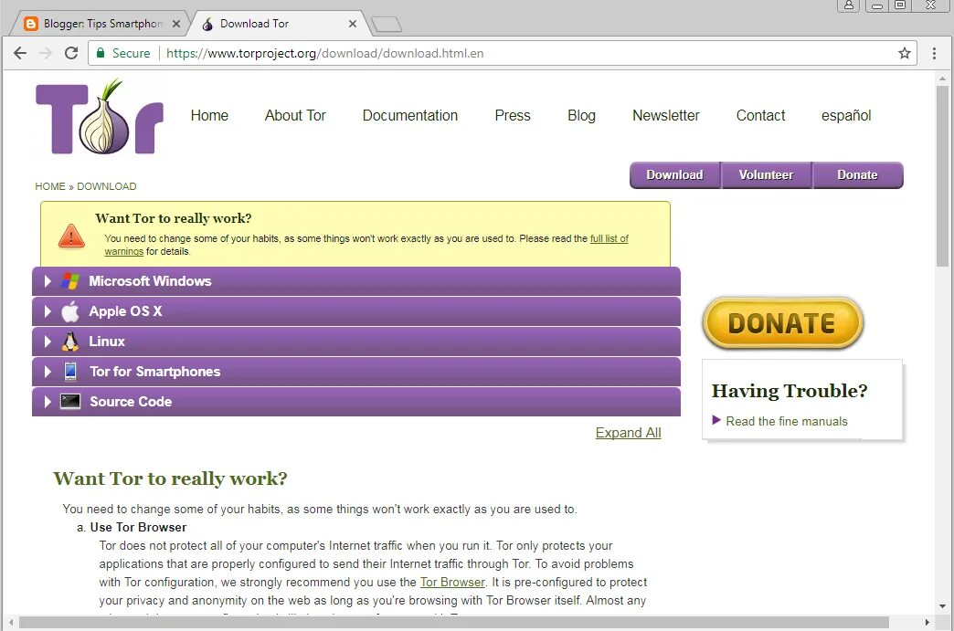Screen dimensions: 954x631
Task: Click the vertical scrollbar thumb
Action: pyautogui.click(x=942, y=176)
